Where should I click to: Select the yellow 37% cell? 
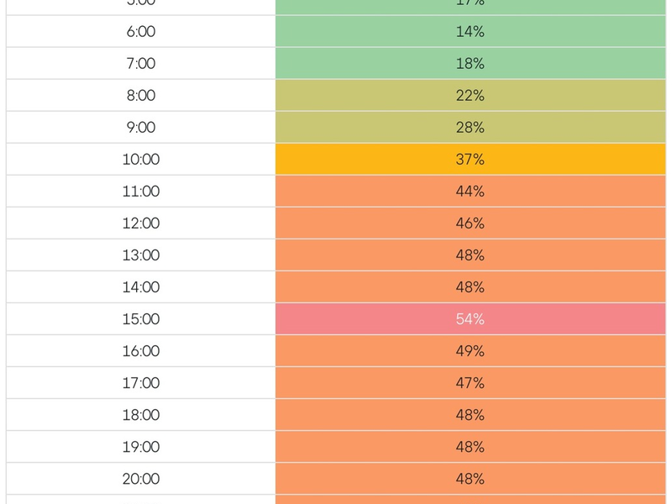[470, 160]
